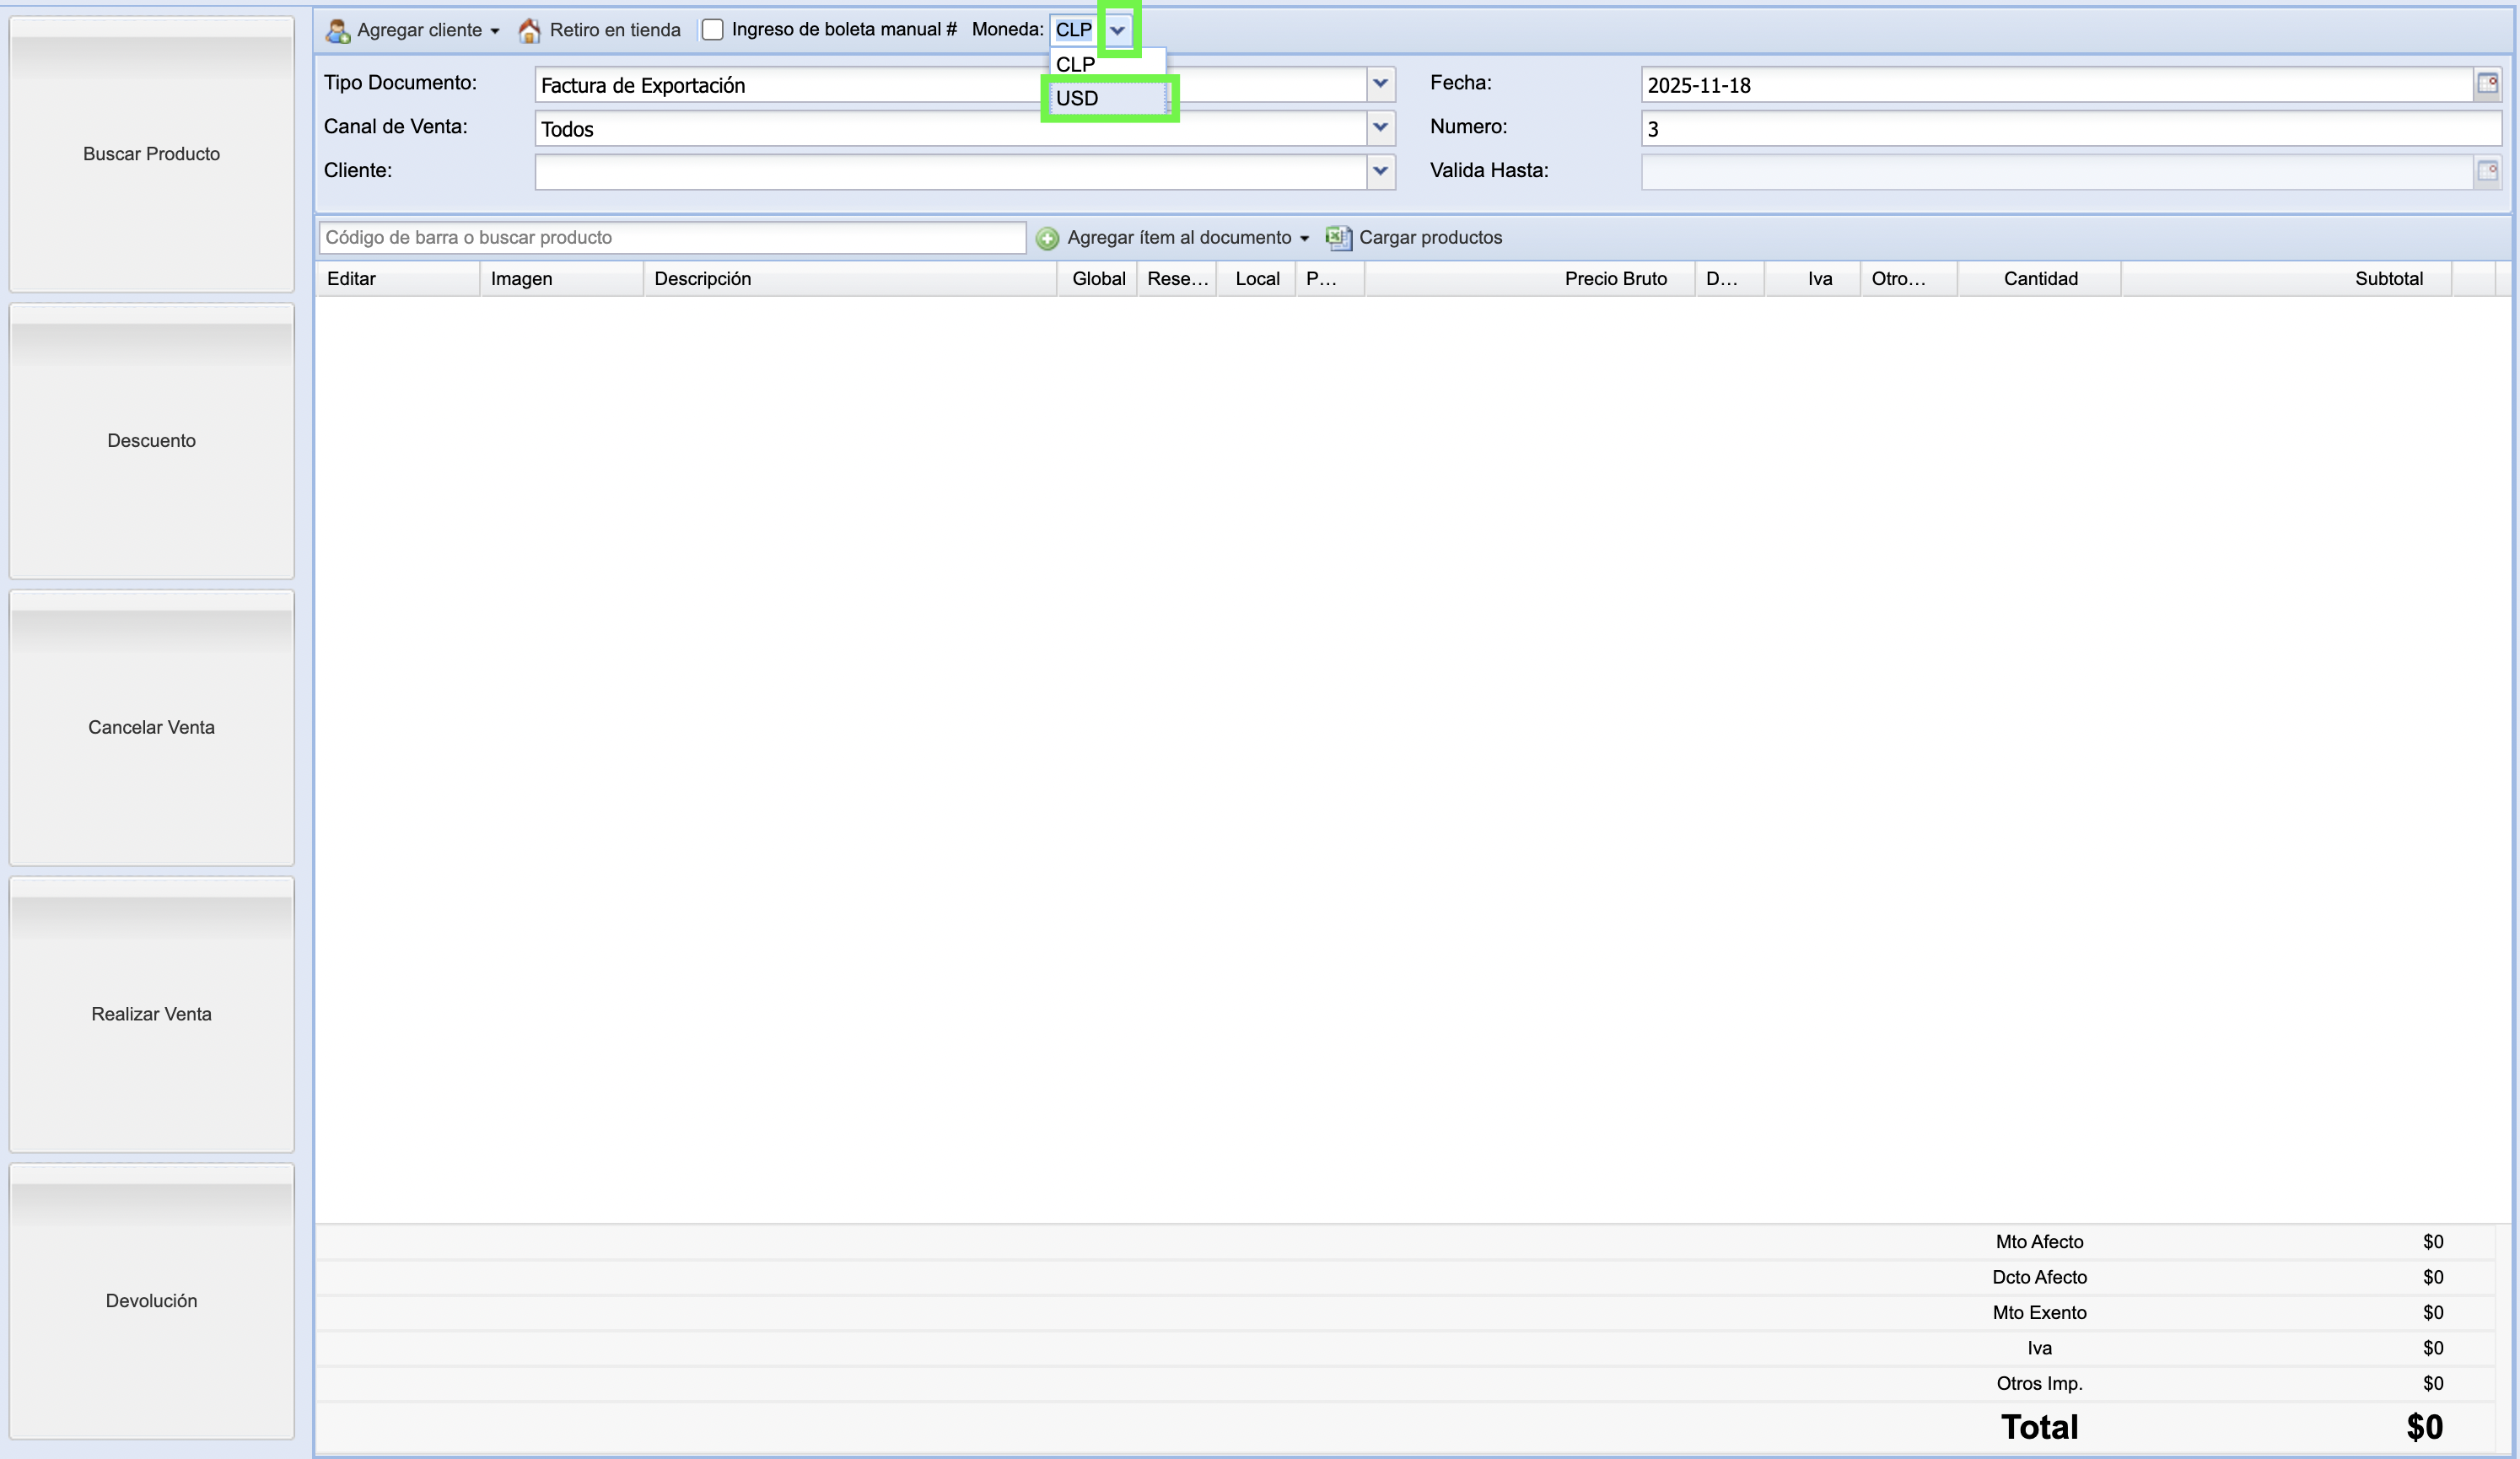Expand the Cliente combo box arrow
The width and height of the screenshot is (2520, 1459).
pos(1380,171)
